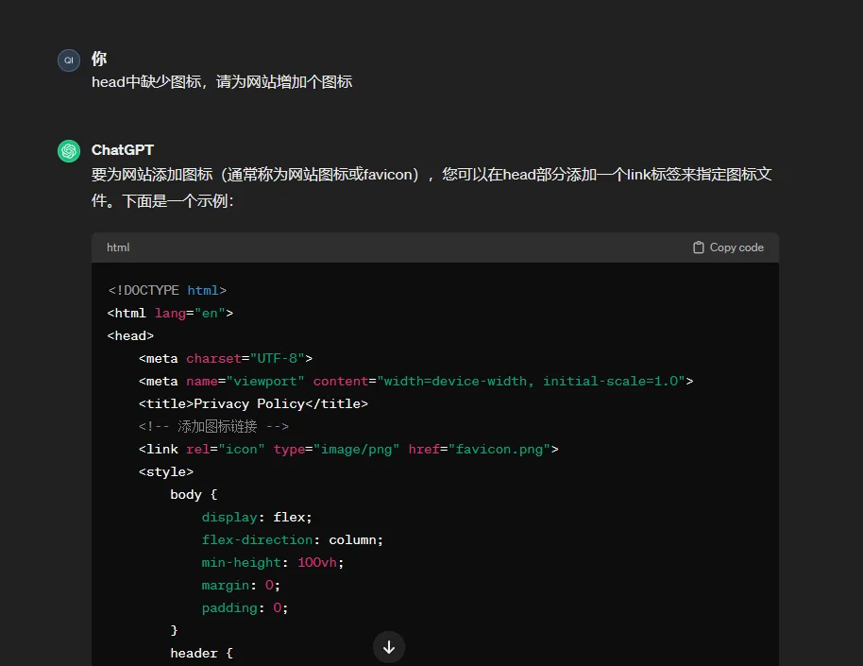Click the user message about the missing head icon
The width and height of the screenshot is (863, 666).
coord(222,82)
